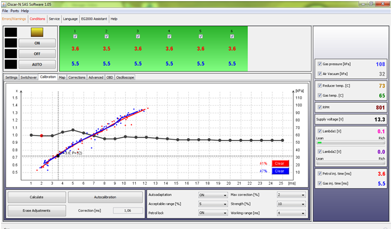
Task: Open Max correction [%] dropdown
Action: click(x=292, y=195)
